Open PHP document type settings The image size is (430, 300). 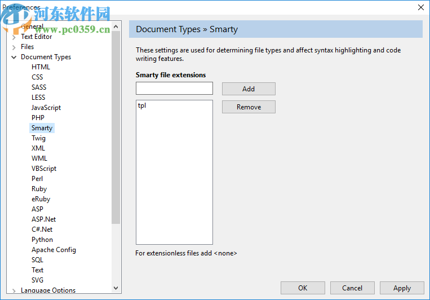point(38,118)
